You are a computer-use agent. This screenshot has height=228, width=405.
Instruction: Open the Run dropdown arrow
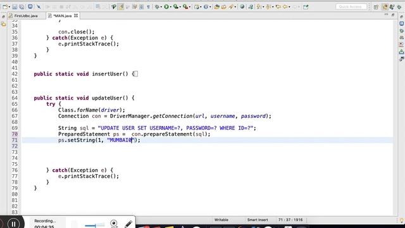[170, 7]
